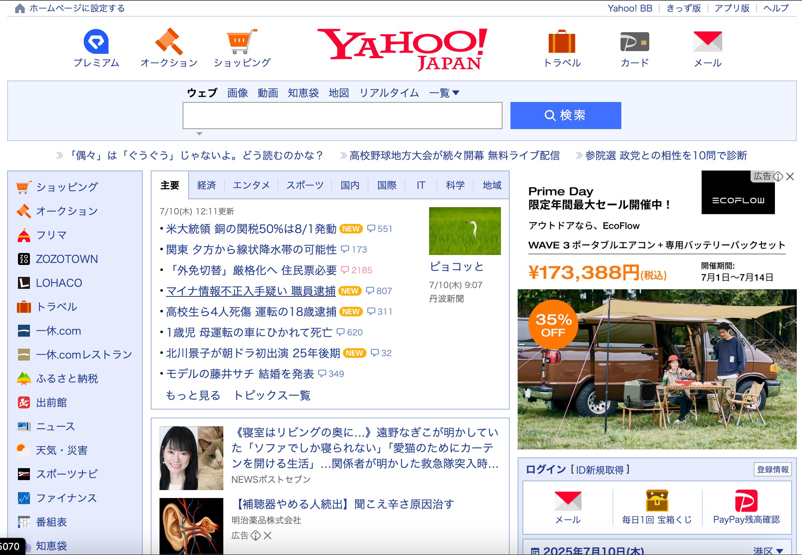This screenshot has height=555, width=802.
Task: Open the 港区 location dropdown
Action: [768, 550]
